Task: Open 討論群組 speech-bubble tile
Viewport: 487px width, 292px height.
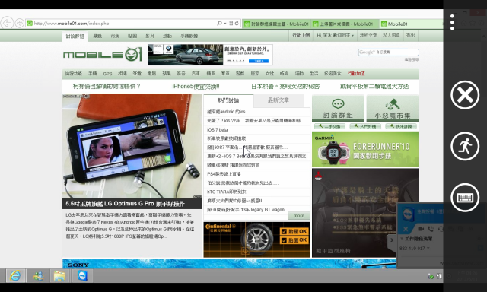Action: 338,108
